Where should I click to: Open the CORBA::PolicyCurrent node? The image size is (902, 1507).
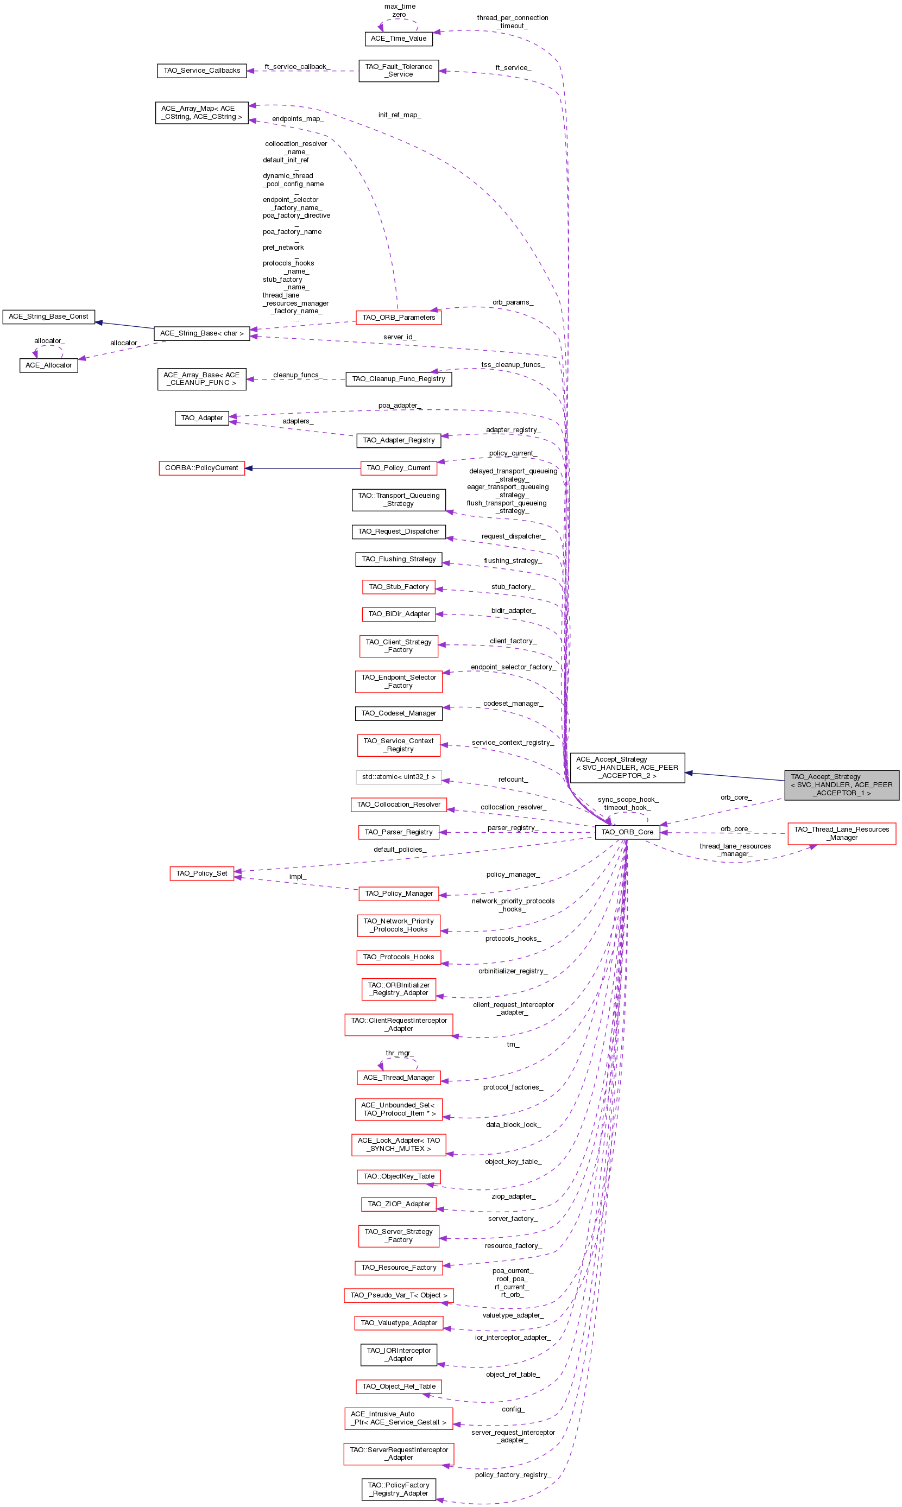click(201, 468)
